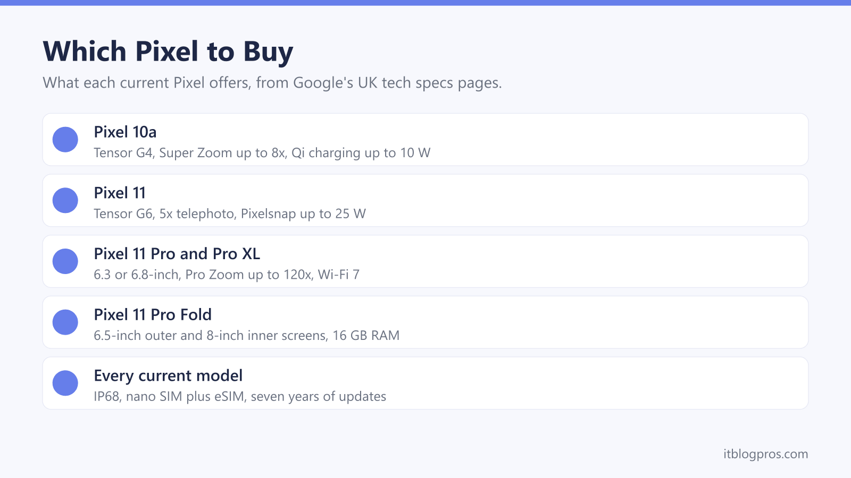Click the blue dot next to Pixel 11 Pro Fold
The width and height of the screenshot is (851, 478).
click(x=65, y=322)
